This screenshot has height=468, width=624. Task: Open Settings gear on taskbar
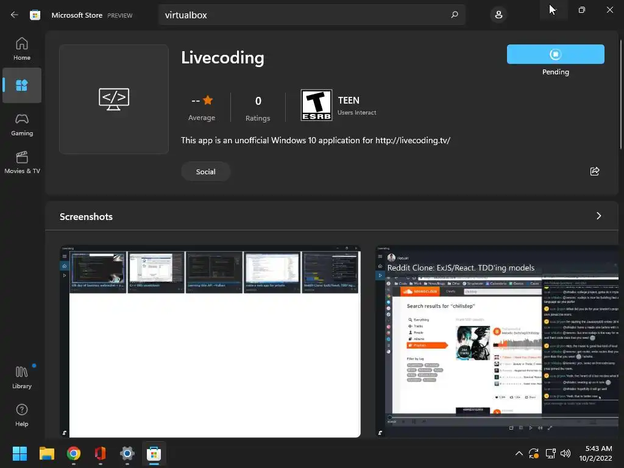click(x=127, y=453)
